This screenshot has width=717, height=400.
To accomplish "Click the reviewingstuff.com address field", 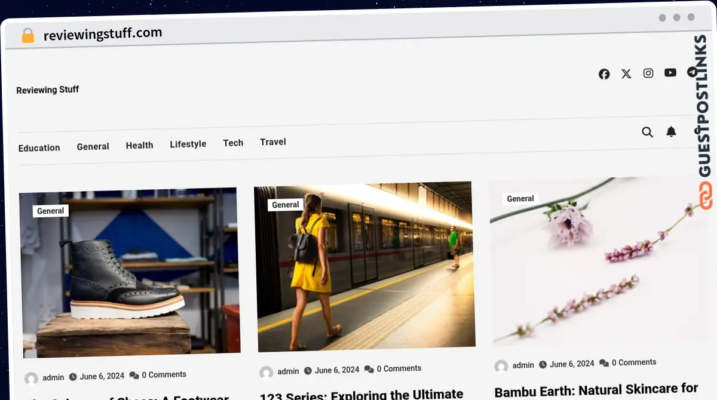I will (x=103, y=34).
